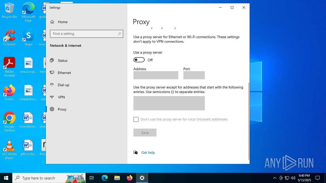The width and height of the screenshot is (326, 183).
Task: Click the Dial-up phone icon
Action: (52, 85)
